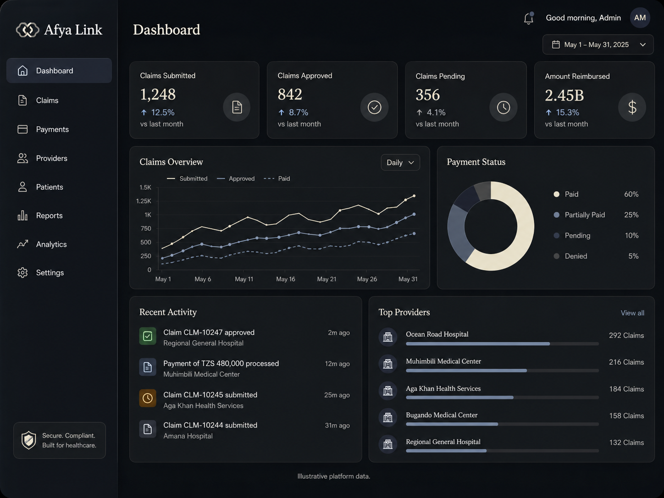664x498 pixels.
Task: Click the orange clock icon for CLM-10245
Action: [x=148, y=398]
